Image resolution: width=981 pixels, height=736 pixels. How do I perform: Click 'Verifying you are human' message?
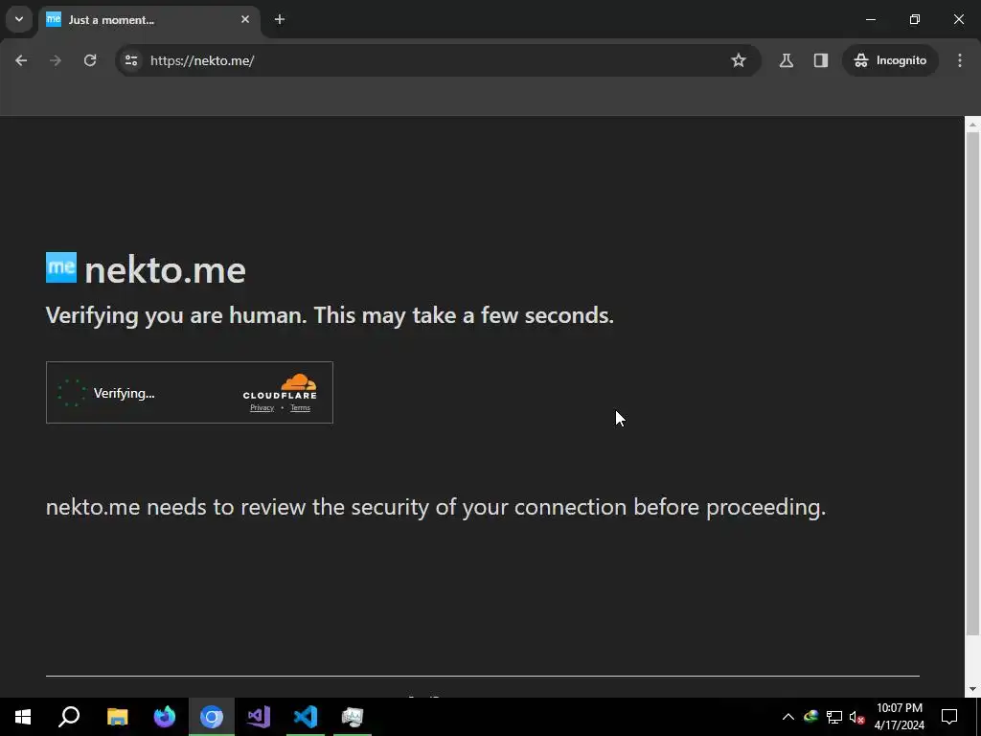tap(330, 315)
